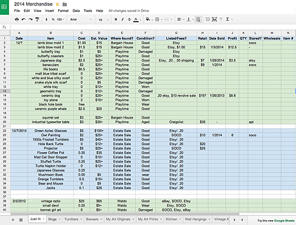296x225 pixels.
Task: Click the green Sheets home icon
Action: point(4,7)
